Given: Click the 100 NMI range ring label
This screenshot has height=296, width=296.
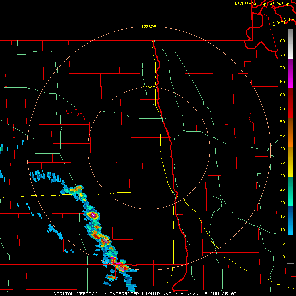Looking at the screenshot, I should point(149,26).
